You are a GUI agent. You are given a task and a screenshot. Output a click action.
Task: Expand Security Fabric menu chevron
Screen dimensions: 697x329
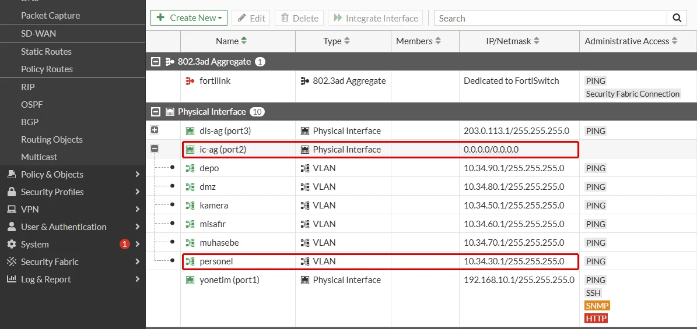137,262
